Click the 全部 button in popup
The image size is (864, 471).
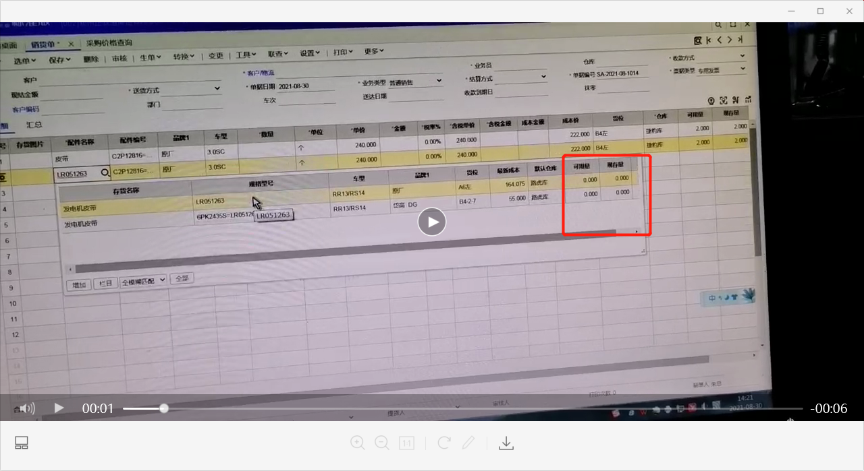click(x=182, y=278)
